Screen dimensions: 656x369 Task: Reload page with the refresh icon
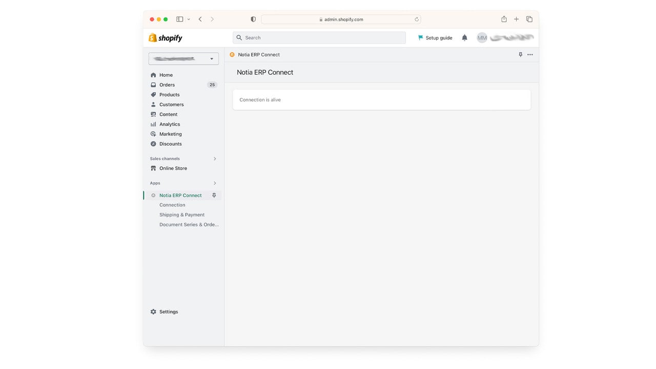pos(417,19)
